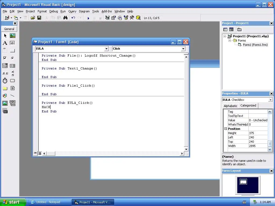Select the DriveListBox tool

[x=12, y=81]
